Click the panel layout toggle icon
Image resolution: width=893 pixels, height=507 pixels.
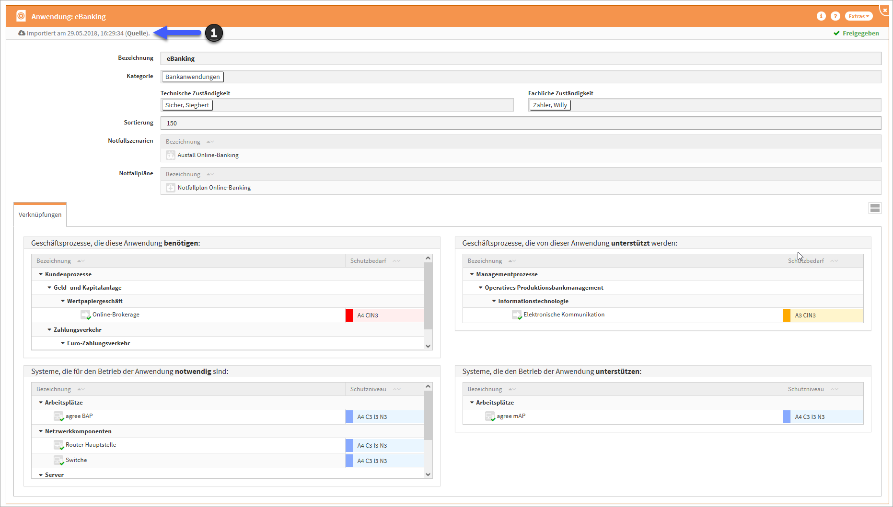[x=875, y=208]
